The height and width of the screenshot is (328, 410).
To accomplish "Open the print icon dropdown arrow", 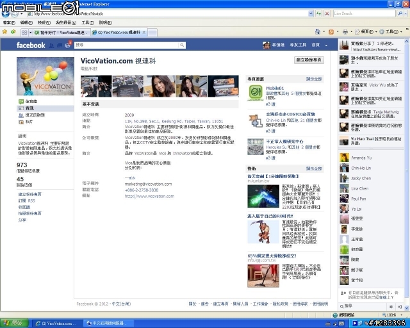I will click(351, 32).
